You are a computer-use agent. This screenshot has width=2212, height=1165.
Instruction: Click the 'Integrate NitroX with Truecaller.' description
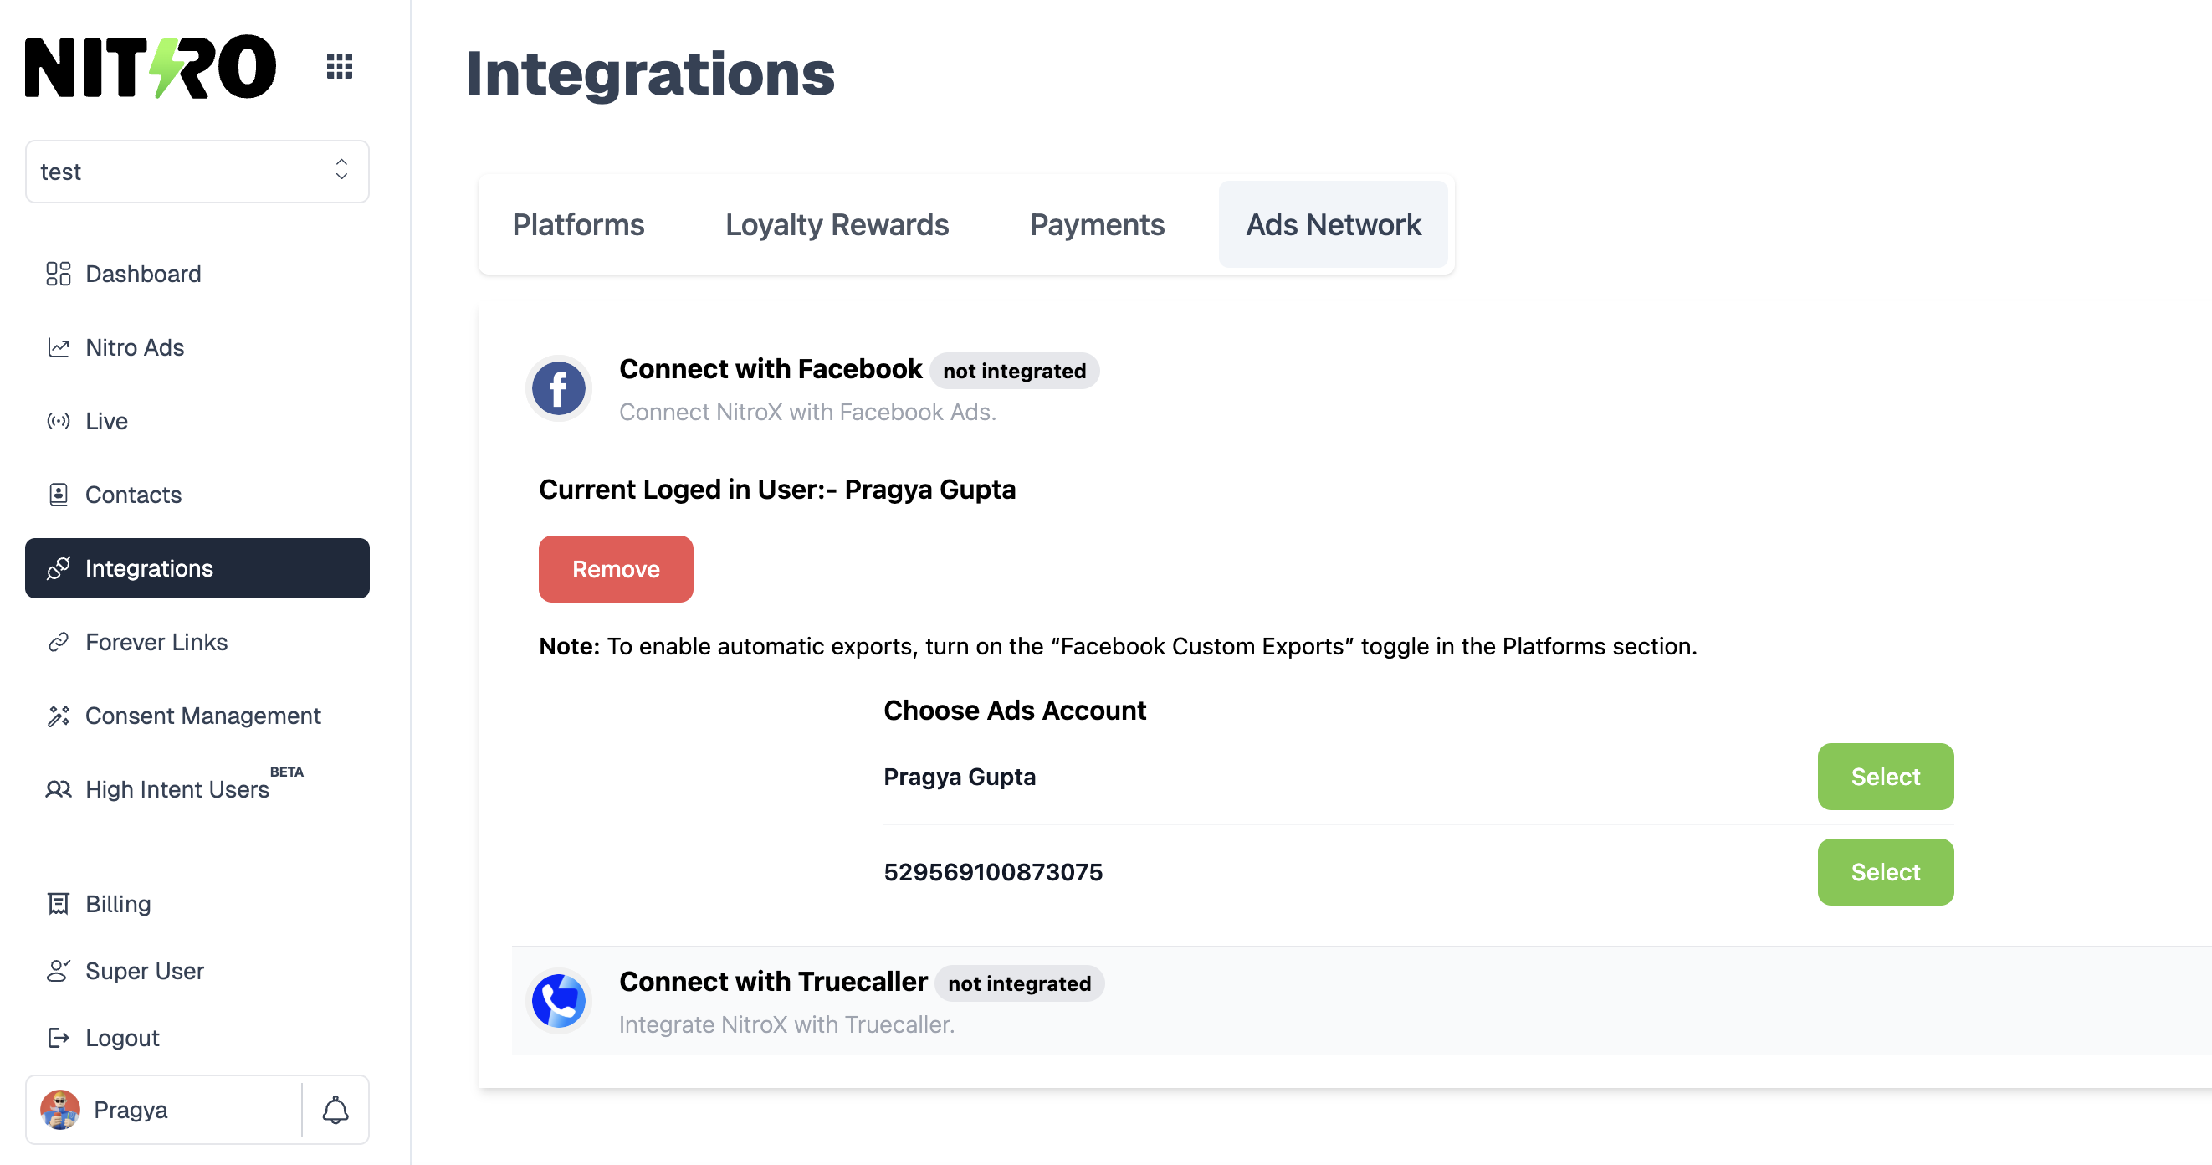tap(786, 1025)
